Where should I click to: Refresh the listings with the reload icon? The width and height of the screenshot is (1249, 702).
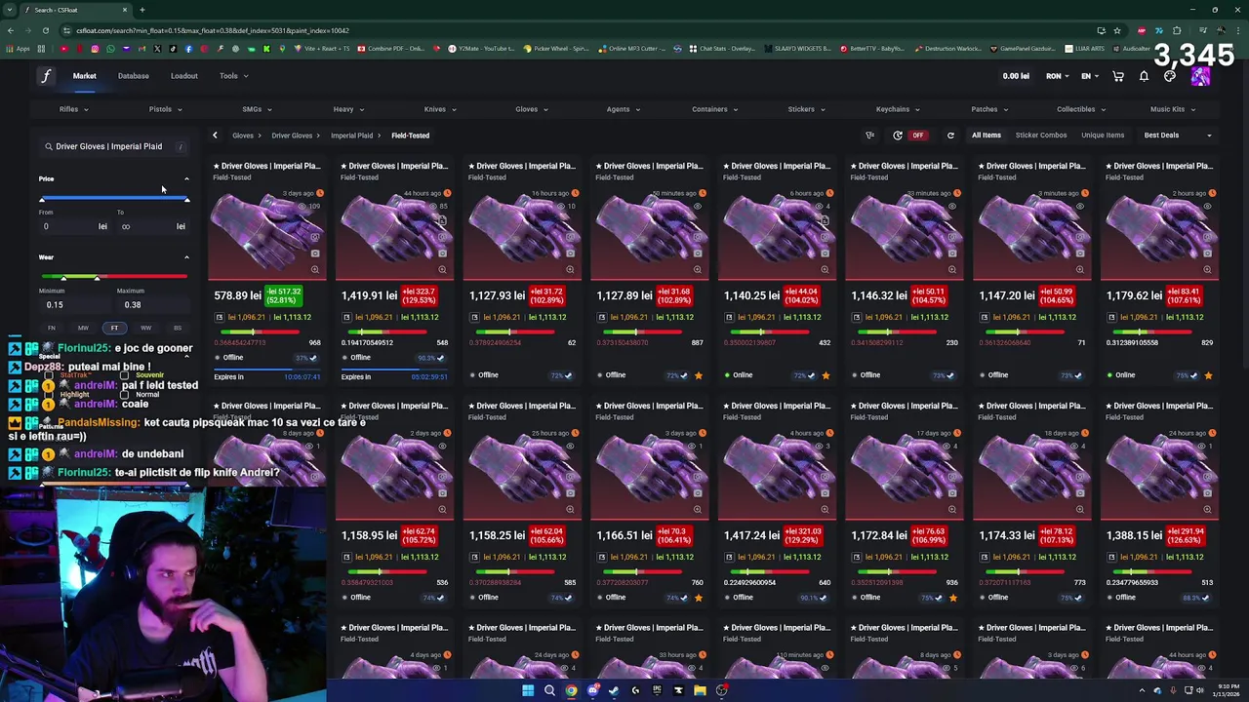tap(950, 136)
